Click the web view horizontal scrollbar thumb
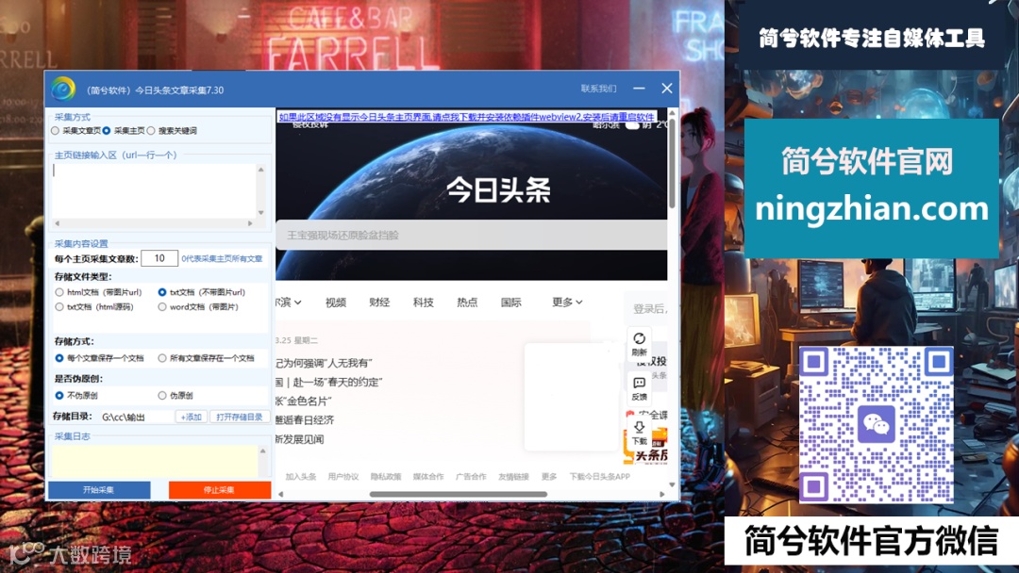The height and width of the screenshot is (573, 1019). tap(459, 494)
